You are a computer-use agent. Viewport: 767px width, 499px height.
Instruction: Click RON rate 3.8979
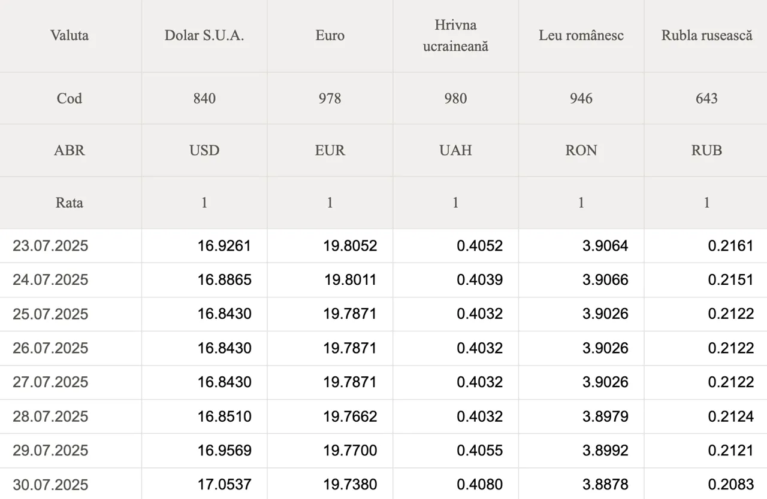(x=606, y=416)
